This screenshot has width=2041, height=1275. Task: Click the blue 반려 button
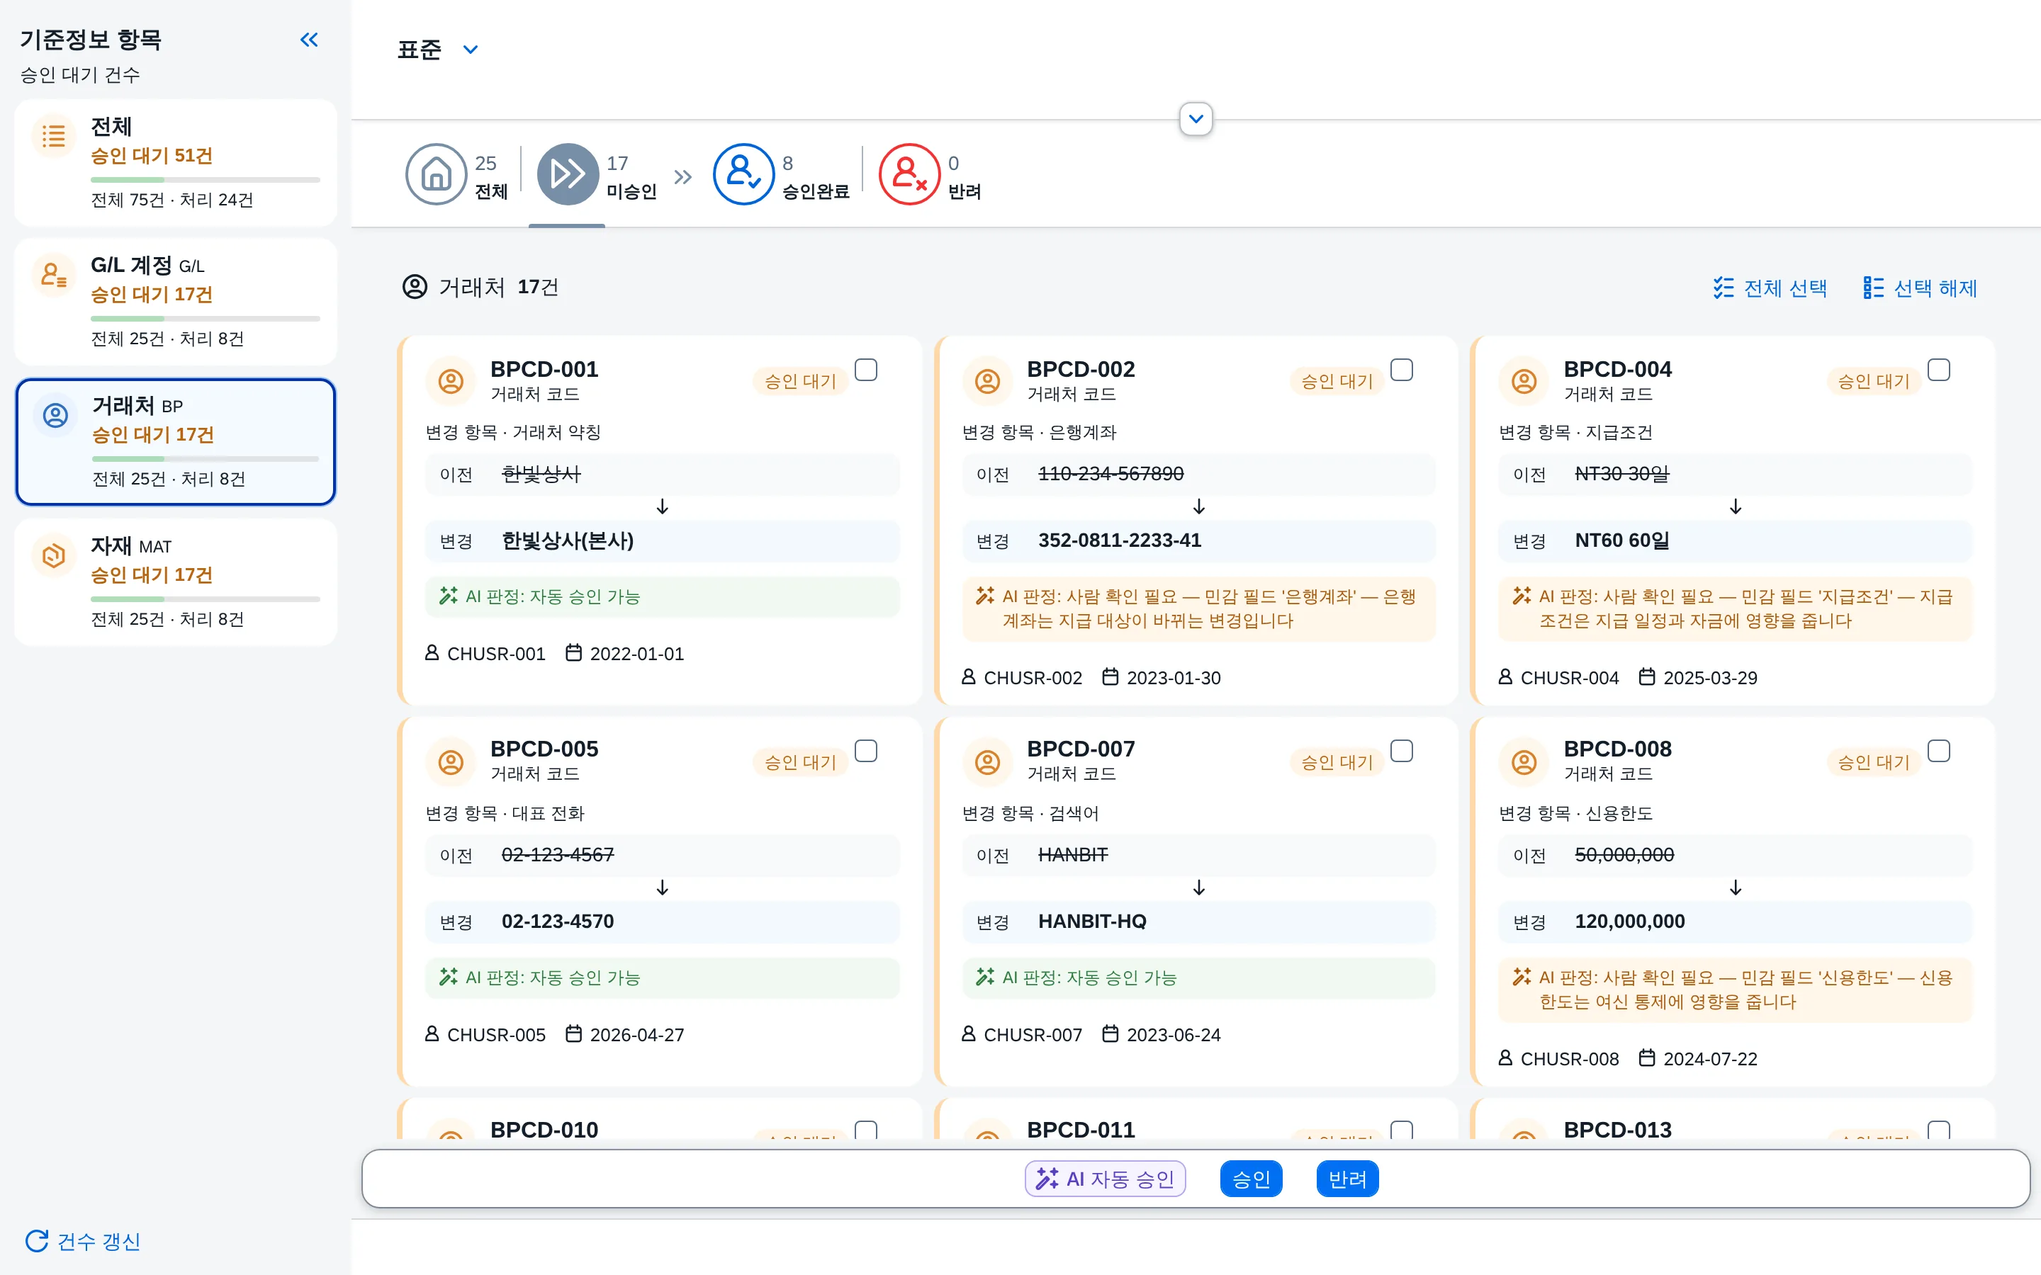(x=1347, y=1178)
